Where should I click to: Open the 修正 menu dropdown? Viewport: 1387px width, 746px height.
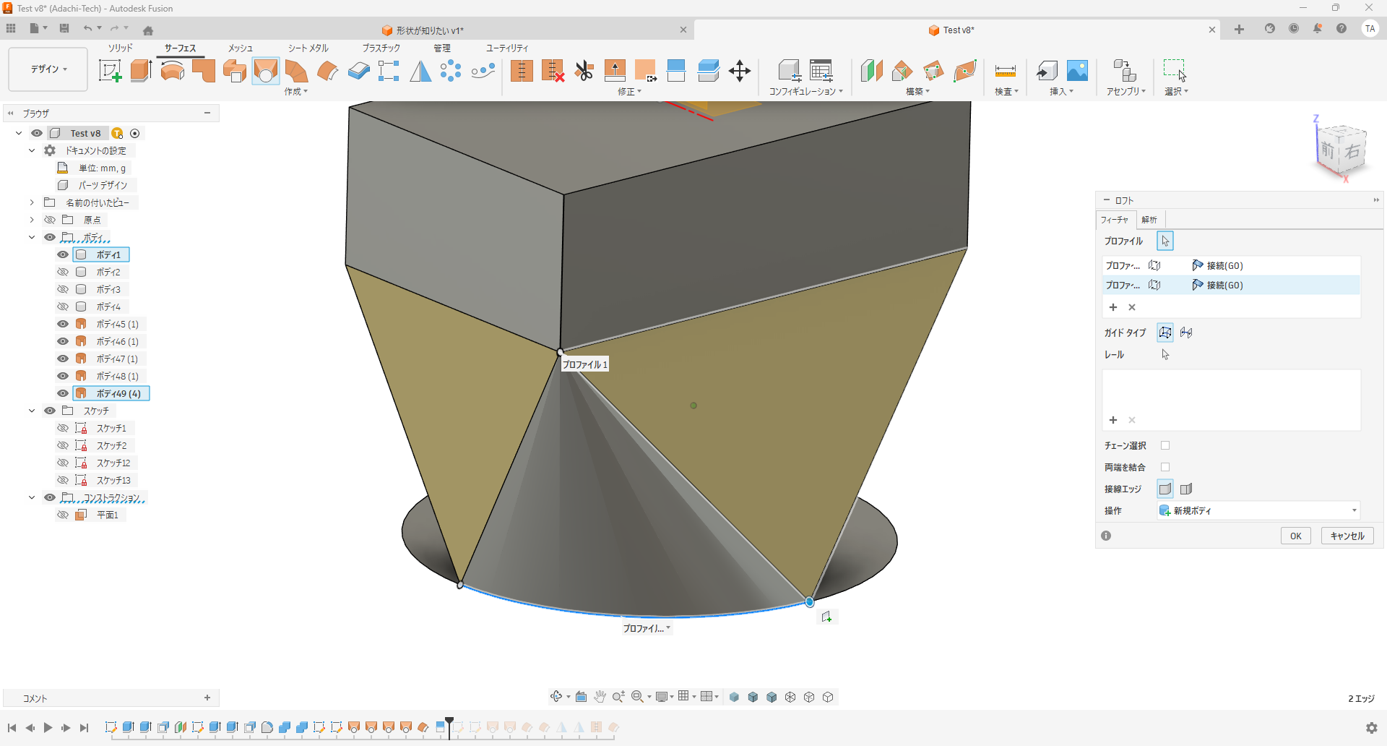(x=629, y=92)
